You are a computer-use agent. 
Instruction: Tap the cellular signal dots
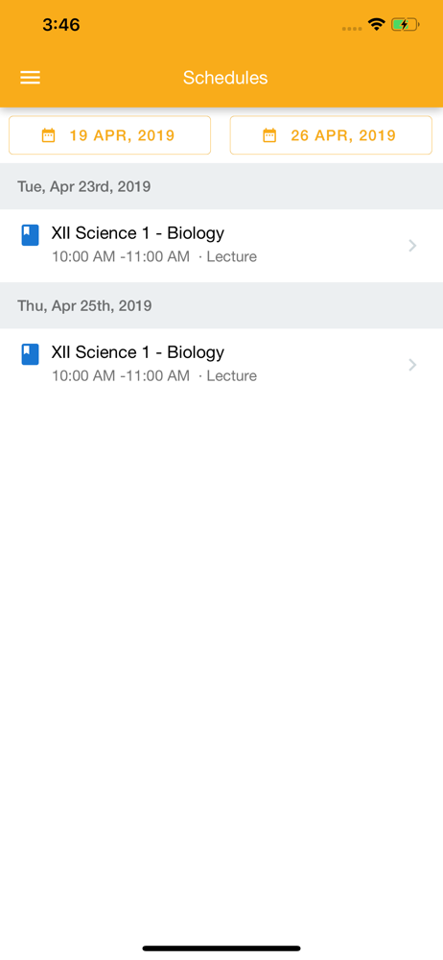pyautogui.click(x=352, y=28)
